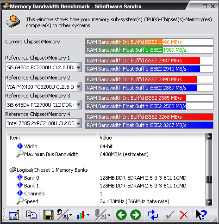Click the spreadsheet-and-pencil icon in the bottom toolbar
The height and width of the screenshot is (224, 219).
(x=14, y=215)
